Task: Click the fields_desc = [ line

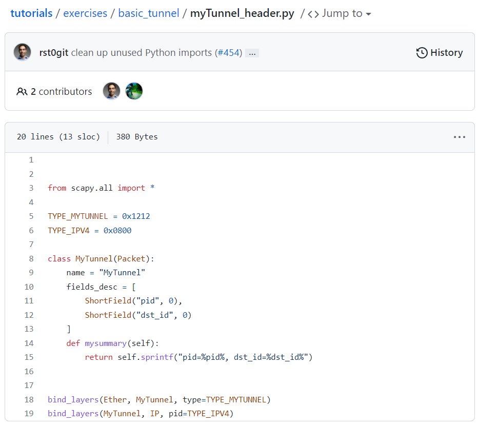Action: tap(101, 287)
